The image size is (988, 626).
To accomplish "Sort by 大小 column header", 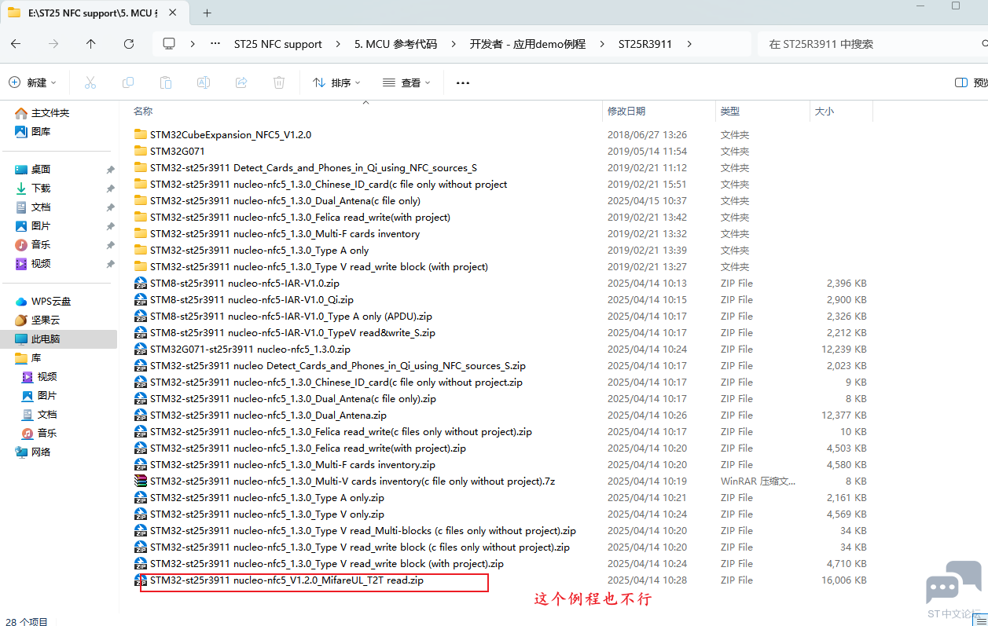I will 825,112.
